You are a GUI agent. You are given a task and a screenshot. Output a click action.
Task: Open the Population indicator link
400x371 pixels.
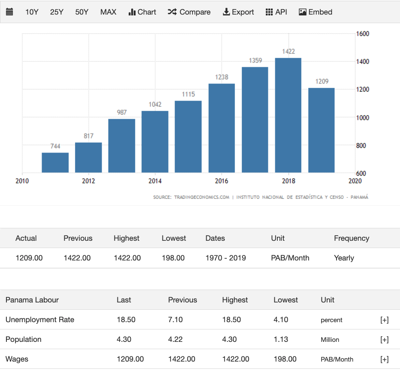click(x=24, y=339)
